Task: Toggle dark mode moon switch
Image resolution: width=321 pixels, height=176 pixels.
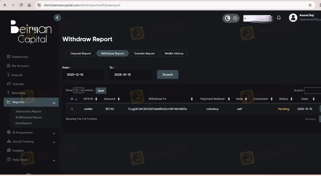Action: (227, 18)
